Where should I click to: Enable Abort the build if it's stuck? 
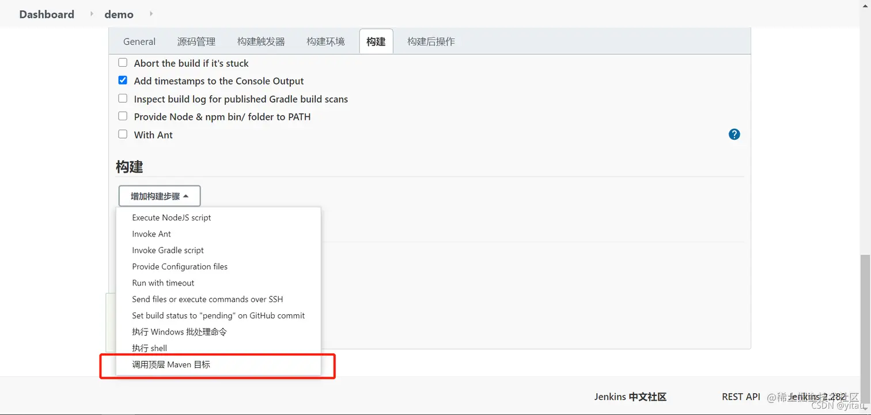[x=123, y=63]
